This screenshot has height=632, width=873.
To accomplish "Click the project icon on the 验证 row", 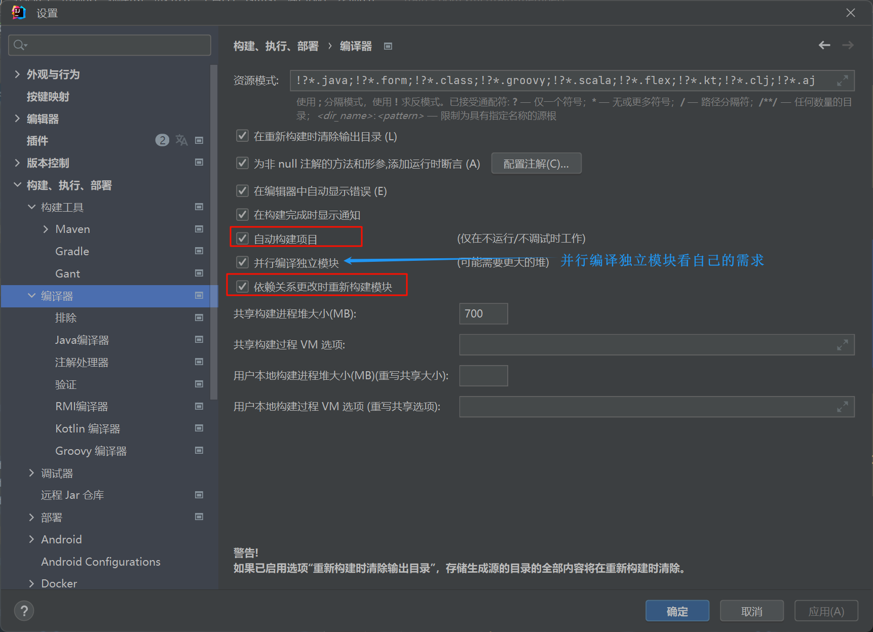I will 199,384.
